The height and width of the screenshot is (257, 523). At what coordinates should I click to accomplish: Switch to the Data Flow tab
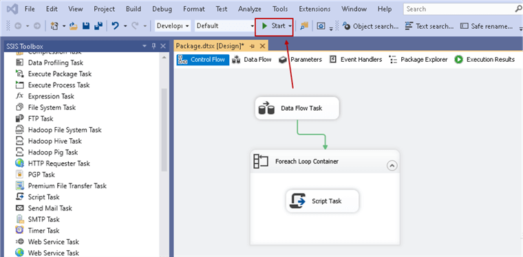click(x=252, y=60)
